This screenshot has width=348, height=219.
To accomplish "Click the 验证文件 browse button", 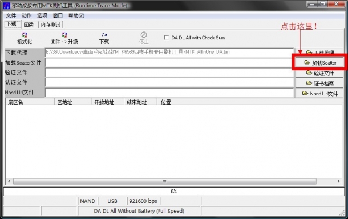I will (319, 73).
